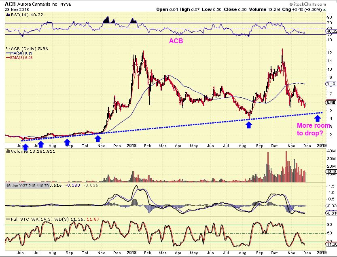Image resolution: width=337 pixels, height=257 pixels.
Task: Click the pink ACB annotation text
Action: pyautogui.click(x=176, y=41)
